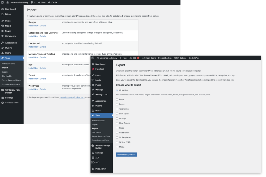Click Install Now under WordPress importer
Viewport: 266px width, 177px height.
point(34,89)
